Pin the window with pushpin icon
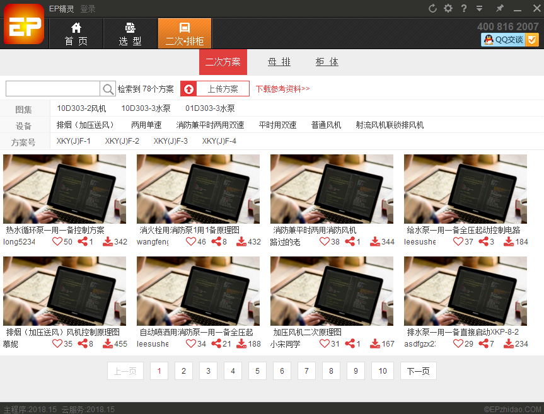 (x=500, y=8)
